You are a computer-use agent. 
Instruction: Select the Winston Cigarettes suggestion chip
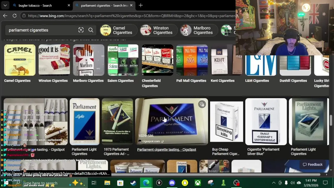(159, 30)
